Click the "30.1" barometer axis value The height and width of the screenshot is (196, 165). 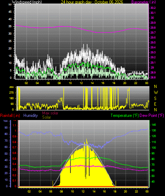pyautogui.click(x=153, y=13)
